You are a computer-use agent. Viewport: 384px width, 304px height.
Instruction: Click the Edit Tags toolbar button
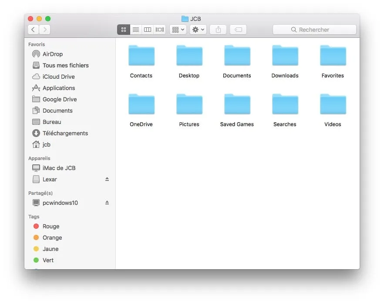point(238,30)
